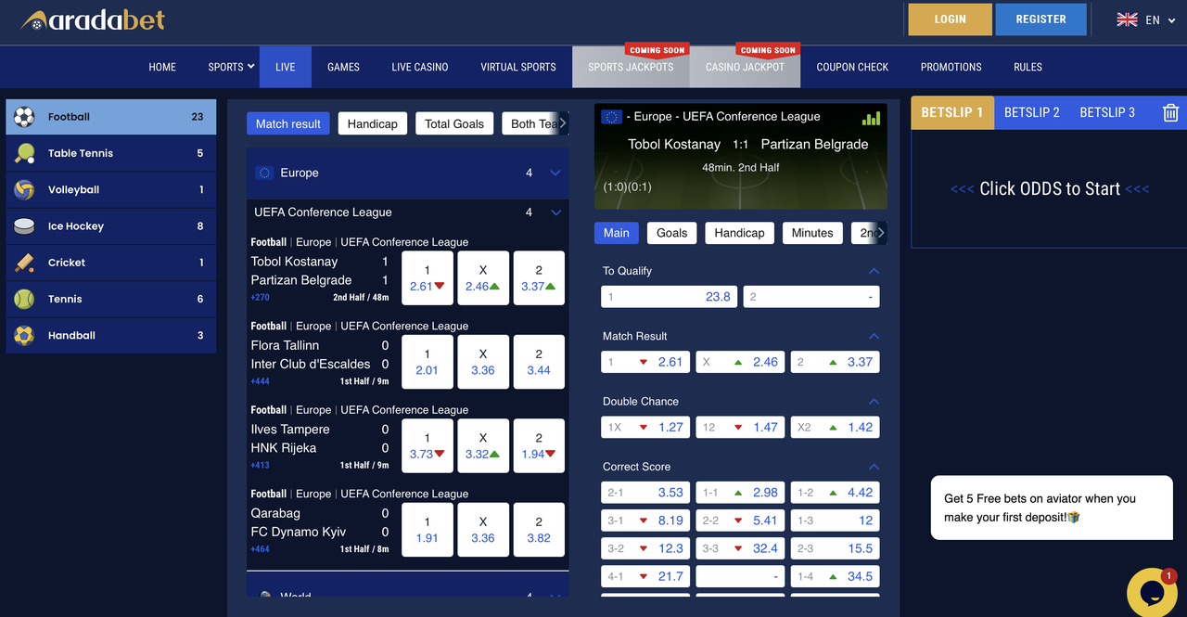The image size is (1187, 617).
Task: Bet on FC Dynamo Kyiv win 3.82
Action: click(539, 530)
